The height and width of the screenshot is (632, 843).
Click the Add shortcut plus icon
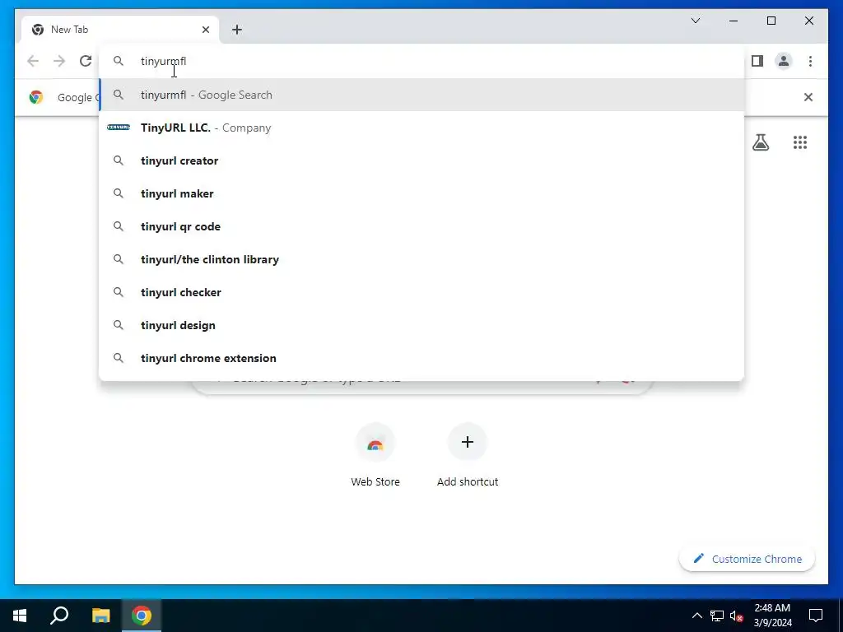click(x=468, y=442)
